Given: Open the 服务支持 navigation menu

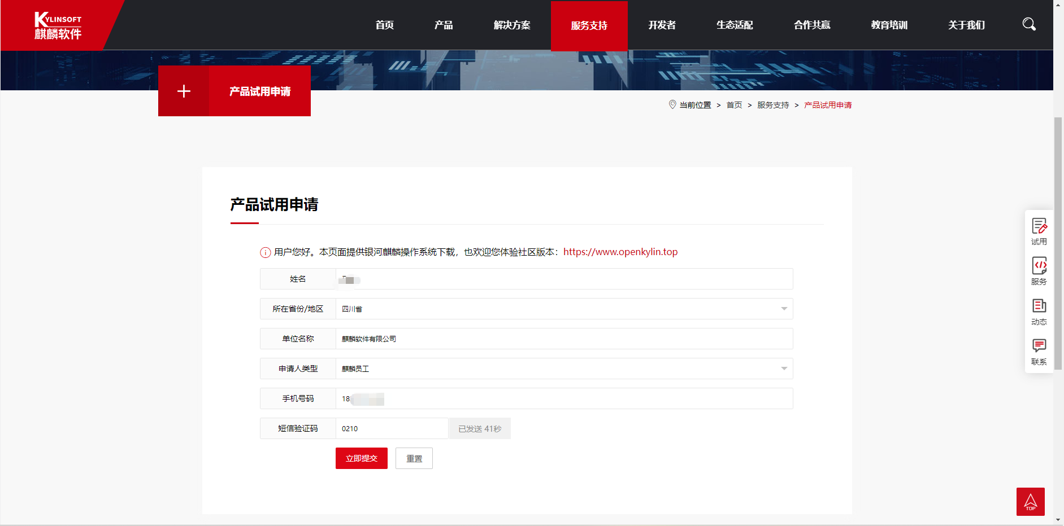Looking at the screenshot, I should [x=589, y=25].
